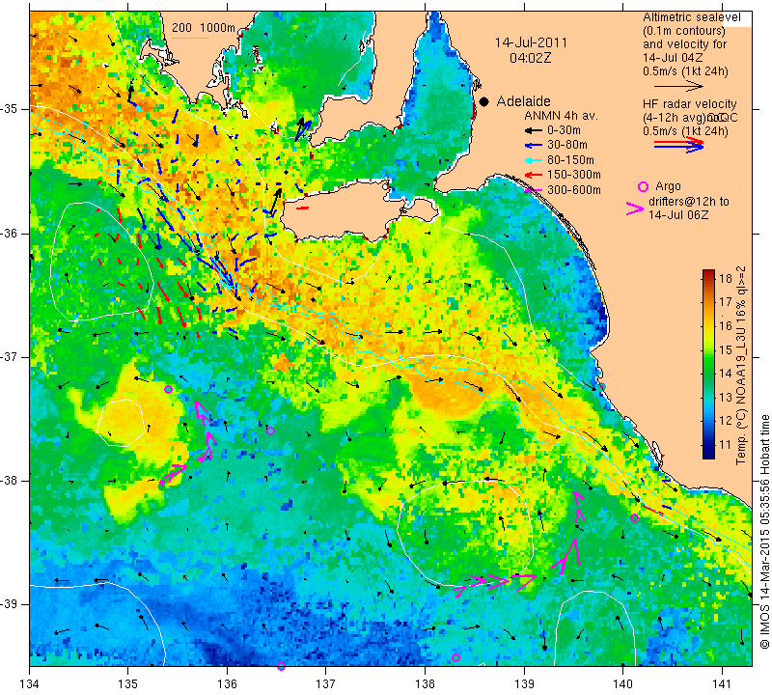Click latitude tick label -35
The height and width of the screenshot is (695, 772).
click(x=10, y=109)
